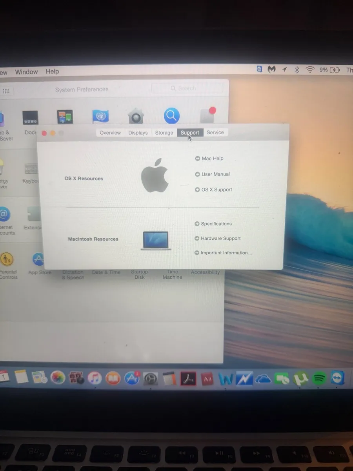
Task: Switch to the Displays tab
Action: (138, 133)
